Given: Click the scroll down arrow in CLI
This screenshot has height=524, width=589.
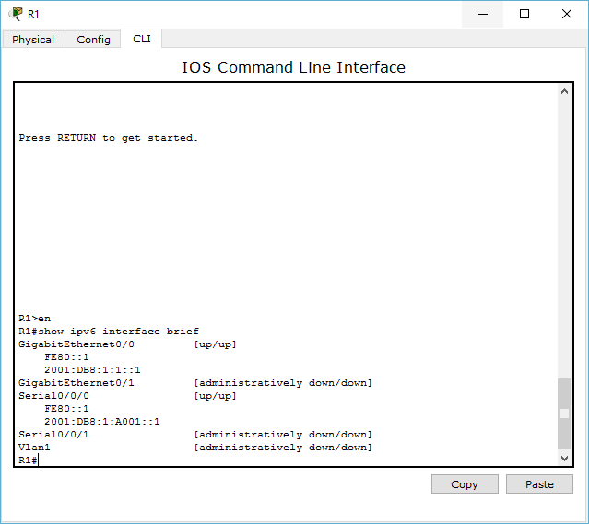Looking at the screenshot, I should pos(564,458).
